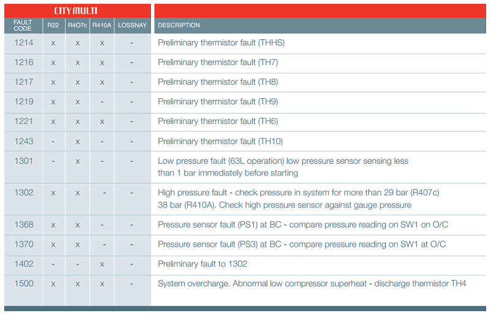Viewport: 491px width, 316px height.
Task: Click LOSSNAY dash in row 1500
Action: coord(131,284)
